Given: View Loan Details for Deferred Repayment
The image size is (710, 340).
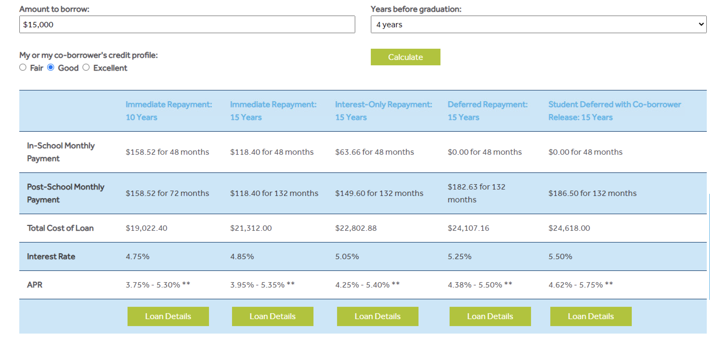Looking at the screenshot, I should click(x=490, y=316).
